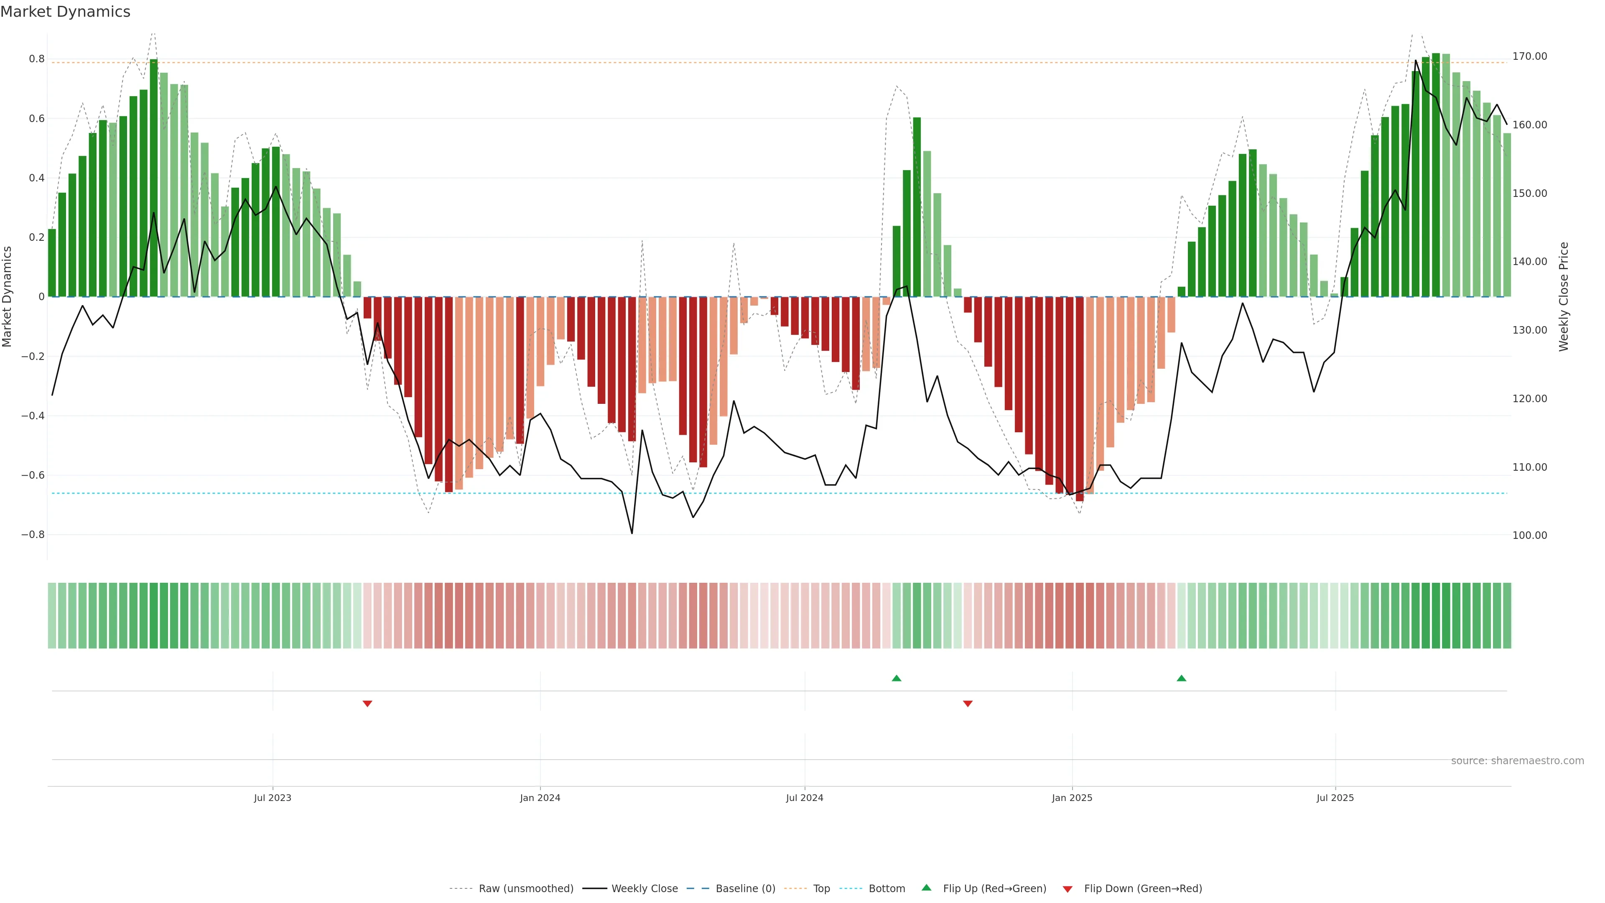1605x903 pixels.
Task: Click the green triangle icon in the legend
Action: point(926,888)
